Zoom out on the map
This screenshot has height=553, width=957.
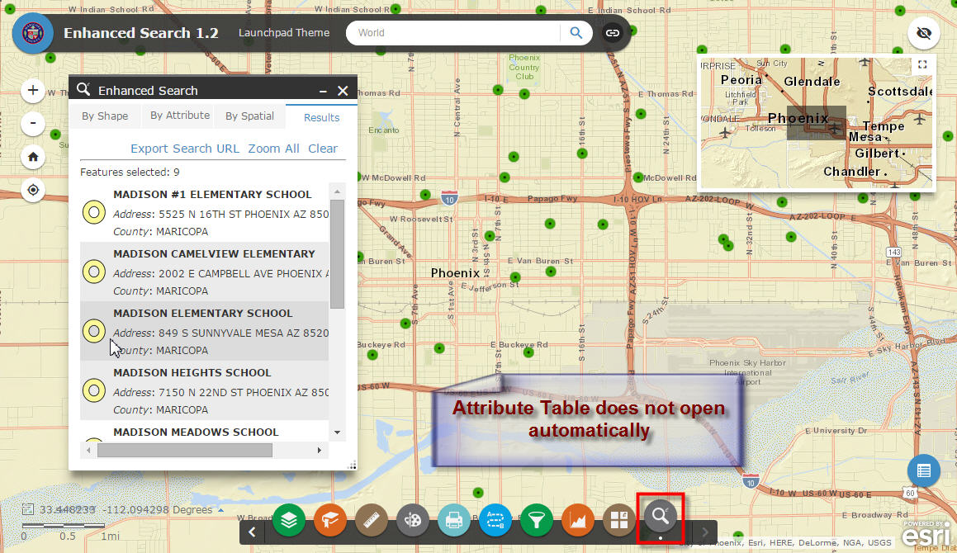33,123
